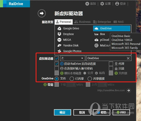Click the RaiDrive logo title
The image size is (141, 121).
(x=16, y=4)
